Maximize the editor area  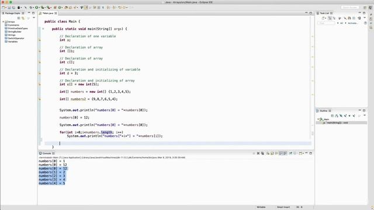point(311,13)
